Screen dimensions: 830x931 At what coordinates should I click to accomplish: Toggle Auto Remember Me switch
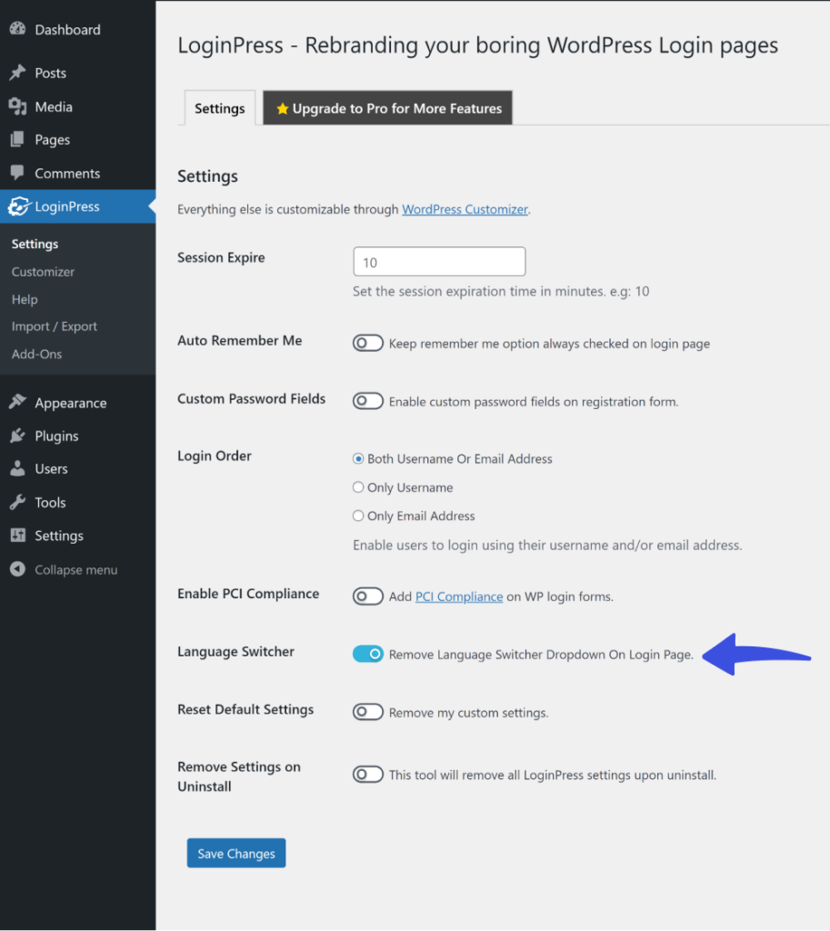pos(368,343)
